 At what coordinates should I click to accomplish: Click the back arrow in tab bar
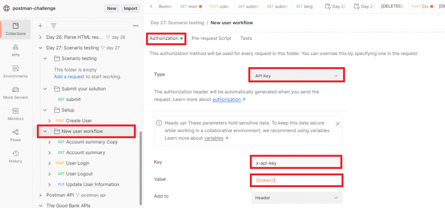coord(151,6)
